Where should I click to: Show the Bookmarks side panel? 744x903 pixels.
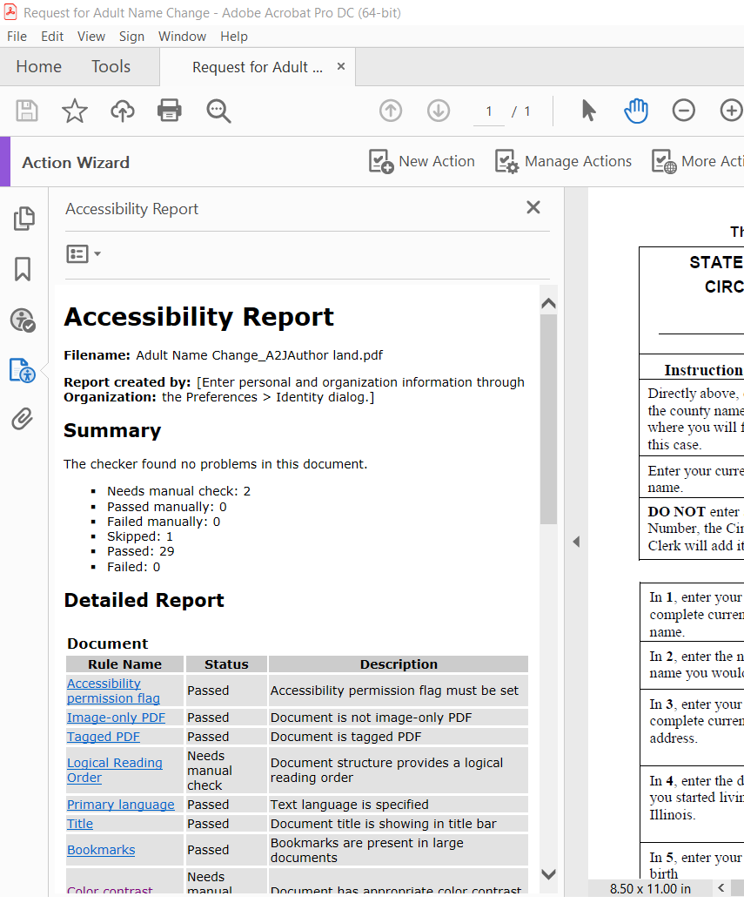point(23,269)
